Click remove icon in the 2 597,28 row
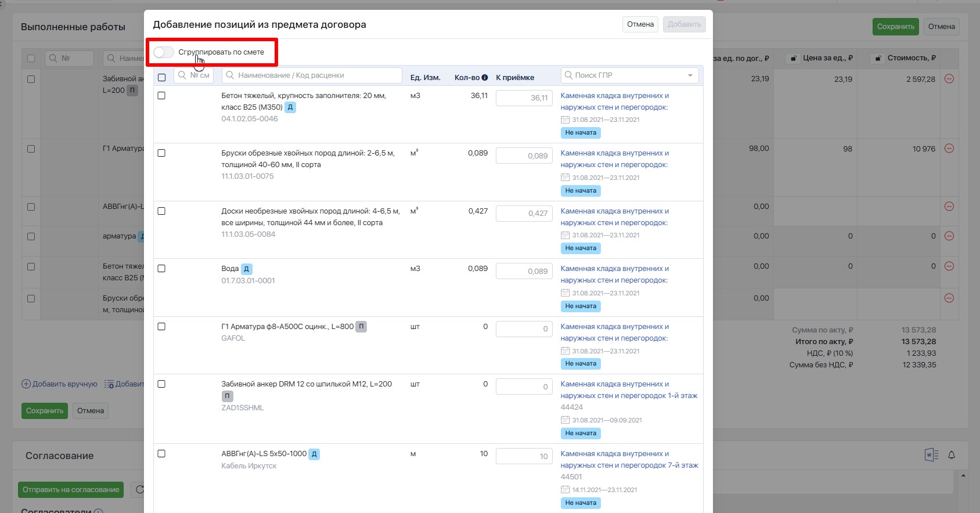The height and width of the screenshot is (513, 980). coord(949,78)
